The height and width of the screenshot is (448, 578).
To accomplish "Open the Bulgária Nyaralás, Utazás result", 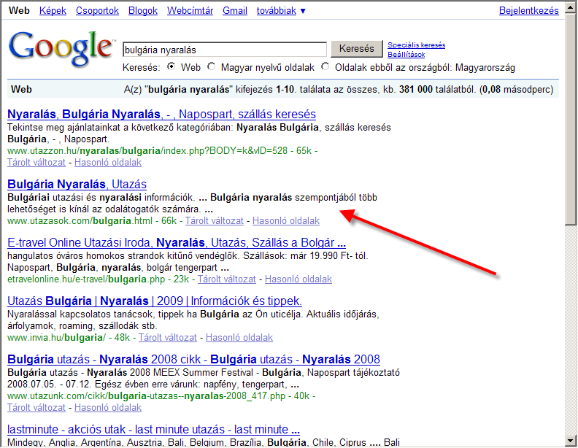I will coord(77,184).
